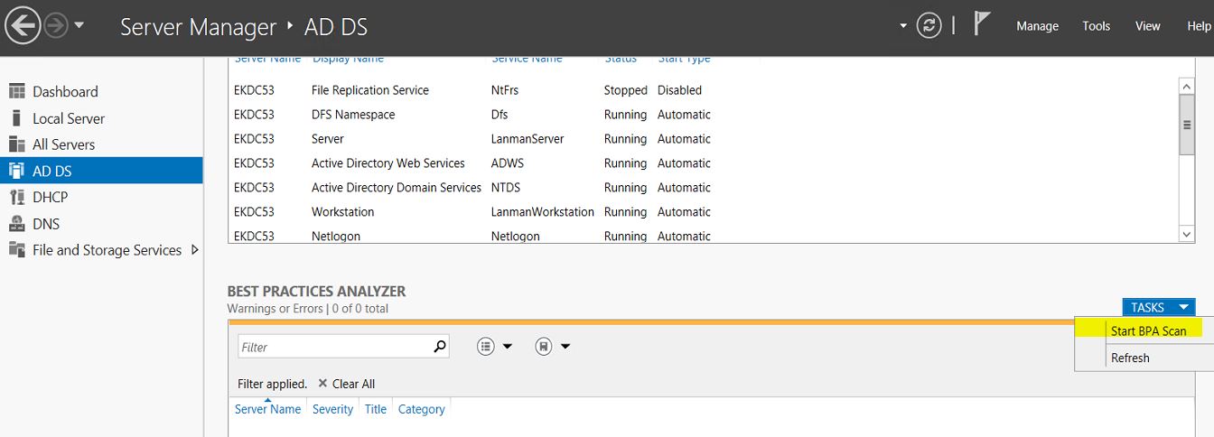Click the Back navigation arrow

(23, 26)
